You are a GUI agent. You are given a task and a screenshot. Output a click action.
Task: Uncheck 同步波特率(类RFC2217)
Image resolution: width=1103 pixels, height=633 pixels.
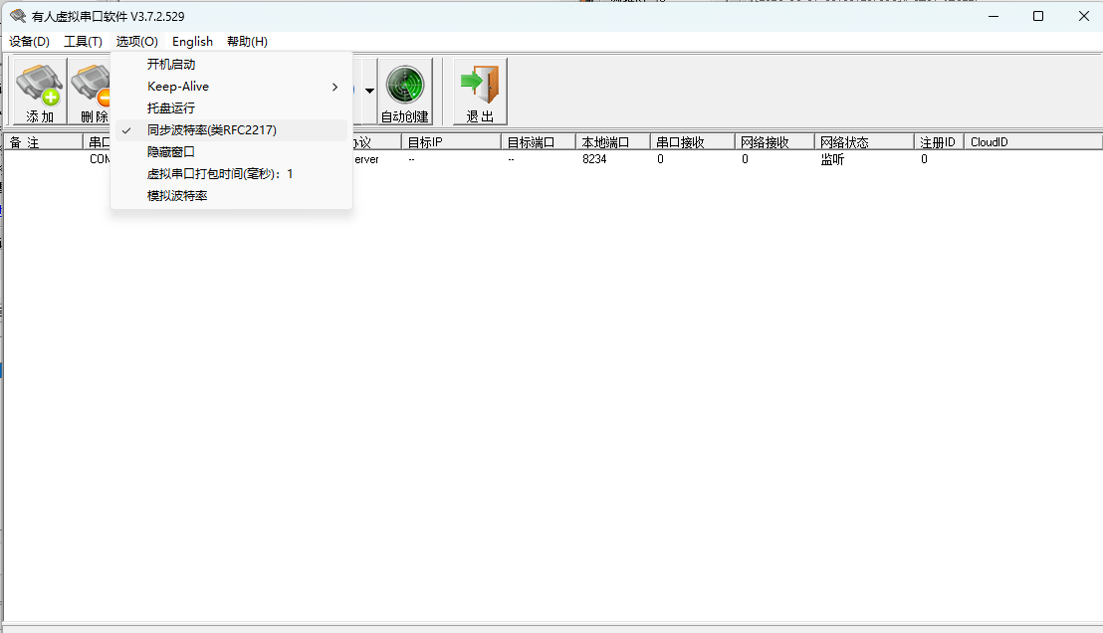click(x=231, y=130)
